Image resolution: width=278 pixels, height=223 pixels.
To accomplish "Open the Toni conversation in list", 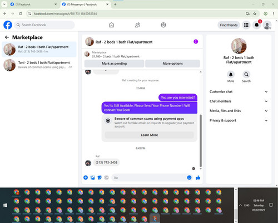I will [39, 65].
